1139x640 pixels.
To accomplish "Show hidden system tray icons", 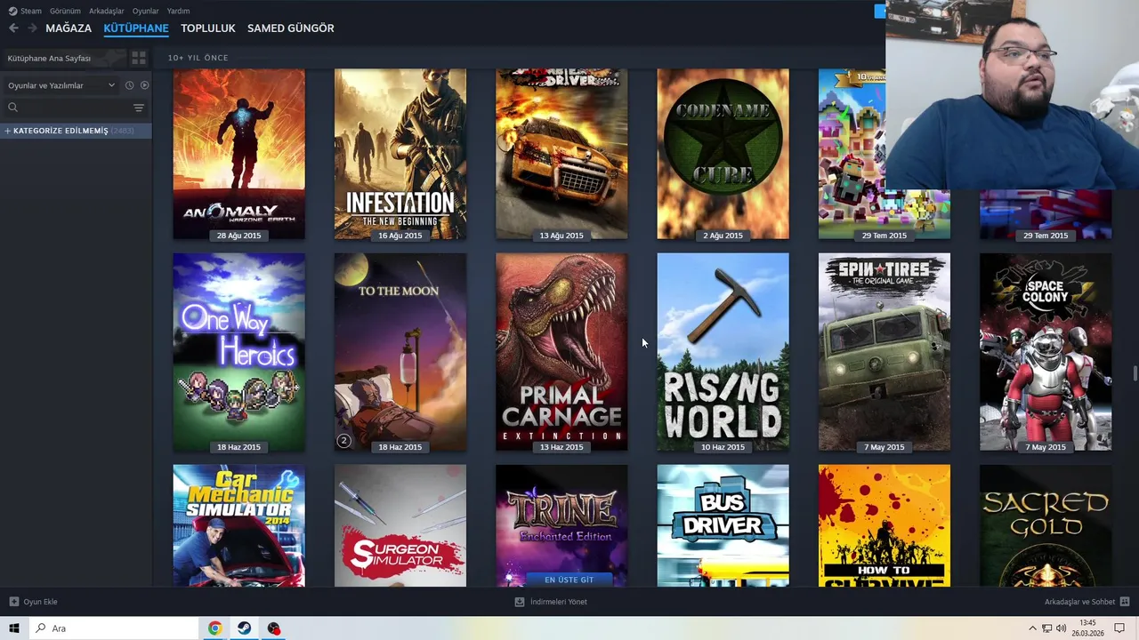I will [x=1032, y=628].
